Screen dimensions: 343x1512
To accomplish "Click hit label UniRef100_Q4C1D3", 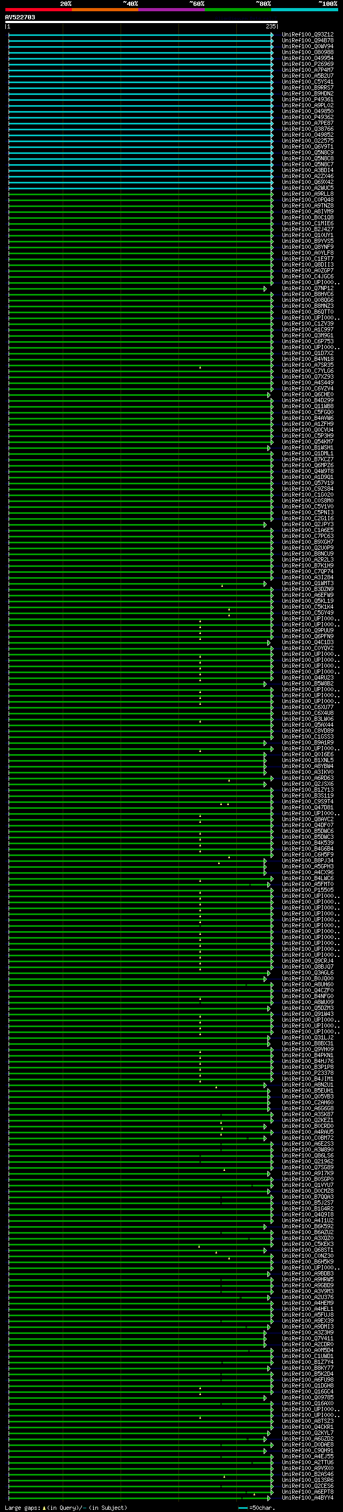I will (x=307, y=642).
